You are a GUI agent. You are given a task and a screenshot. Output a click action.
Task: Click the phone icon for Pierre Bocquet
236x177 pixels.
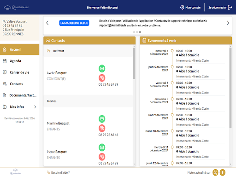(102, 157)
